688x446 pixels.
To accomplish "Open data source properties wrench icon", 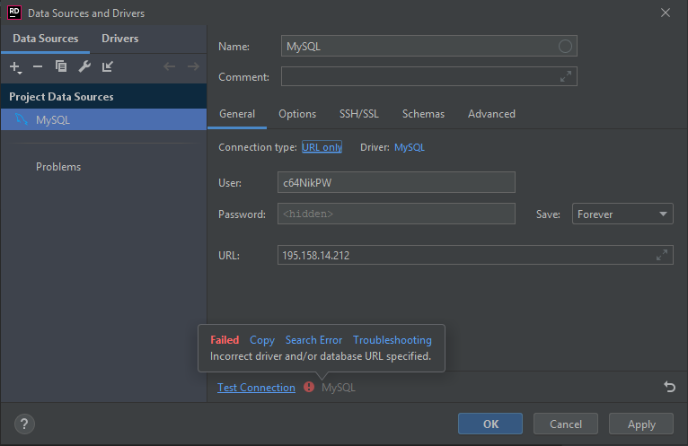I will 84,66.
